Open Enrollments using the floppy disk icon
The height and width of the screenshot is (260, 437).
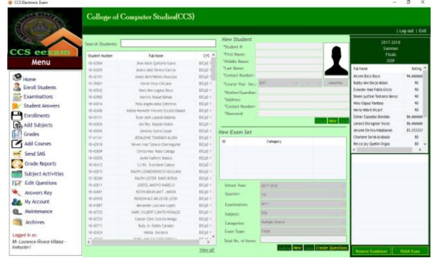[17, 115]
